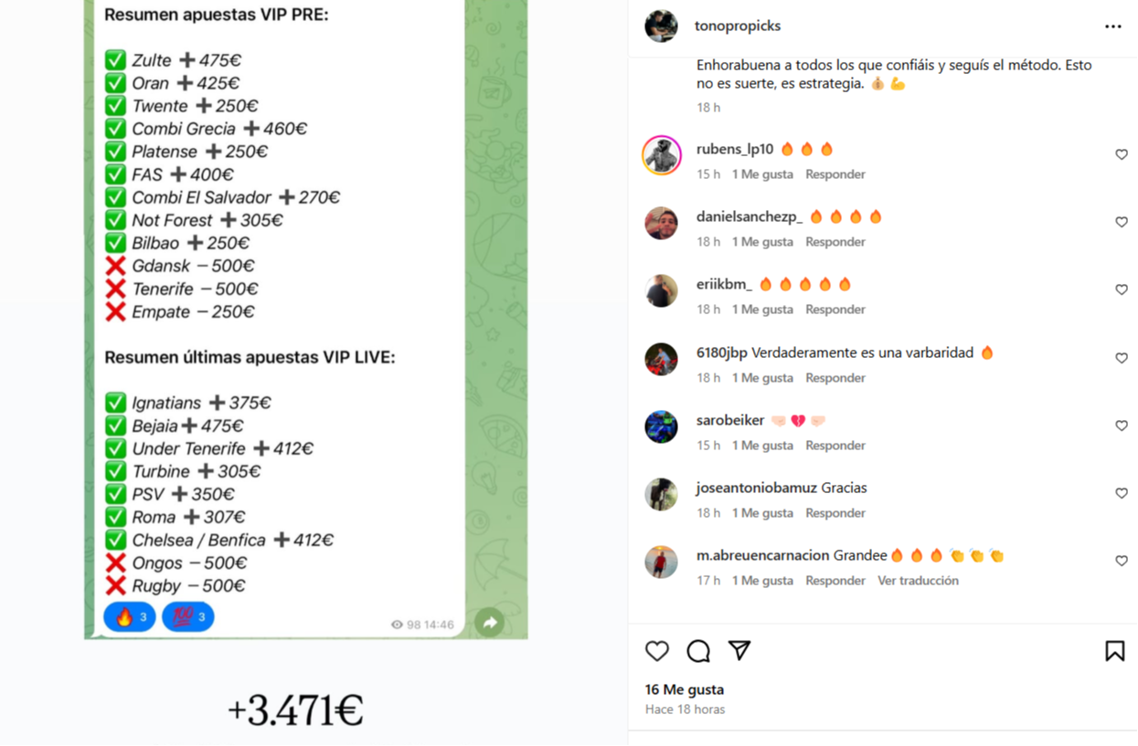Like eriikbm_'s comment heart
Screen dimensions: 1138x746
1122,290
